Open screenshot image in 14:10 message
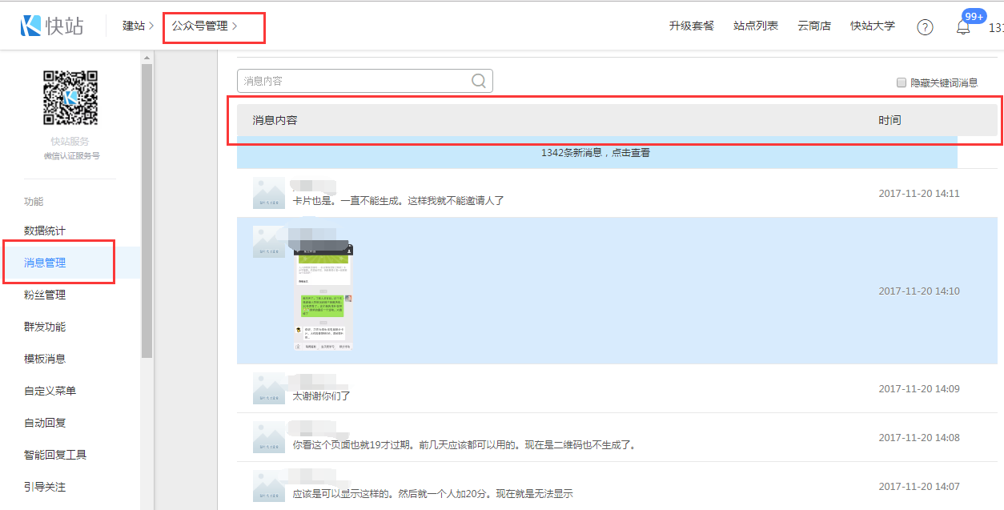The width and height of the screenshot is (1004, 510). pos(323,296)
